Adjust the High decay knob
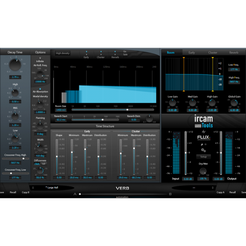The width and height of the screenshot is (246, 246). click(15, 93)
